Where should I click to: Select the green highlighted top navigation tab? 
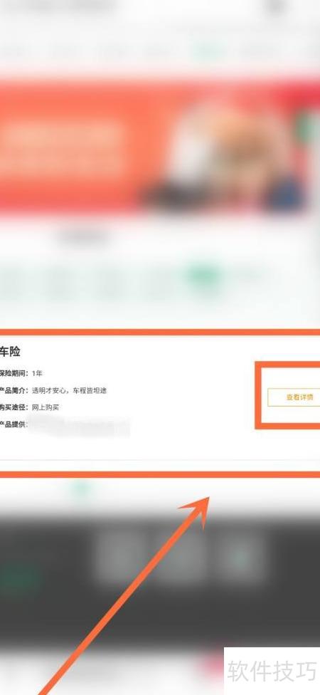208,52
